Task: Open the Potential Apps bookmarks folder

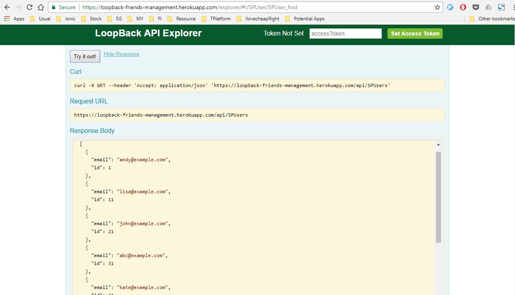Action: pyautogui.click(x=305, y=19)
